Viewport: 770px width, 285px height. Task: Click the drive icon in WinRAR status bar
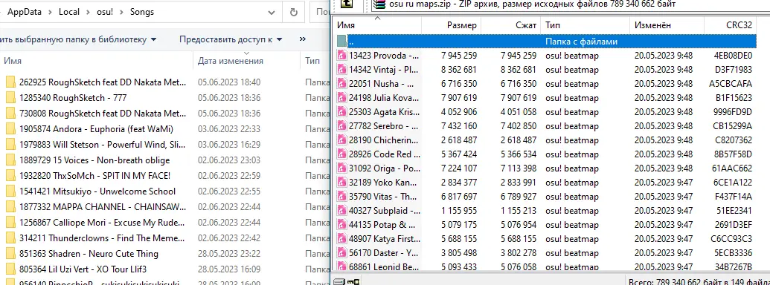(x=339, y=281)
